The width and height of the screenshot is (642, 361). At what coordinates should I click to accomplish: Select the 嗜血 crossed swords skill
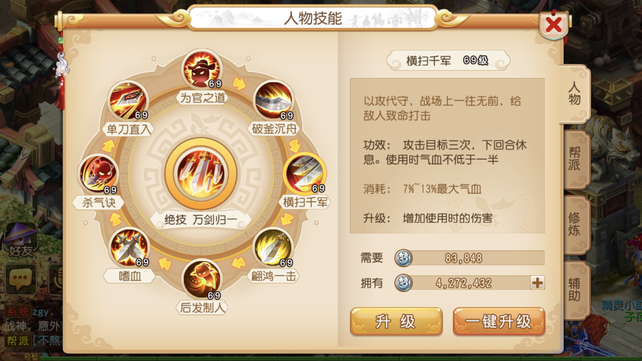tap(129, 247)
